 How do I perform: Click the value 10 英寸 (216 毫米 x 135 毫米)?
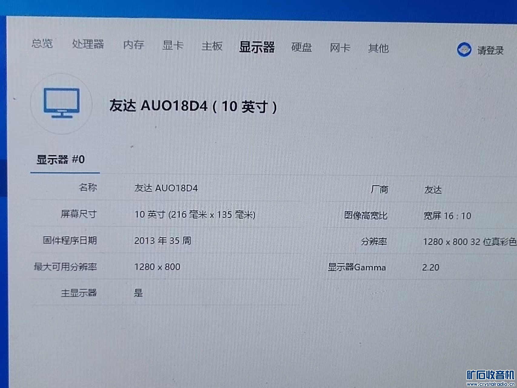(195, 215)
